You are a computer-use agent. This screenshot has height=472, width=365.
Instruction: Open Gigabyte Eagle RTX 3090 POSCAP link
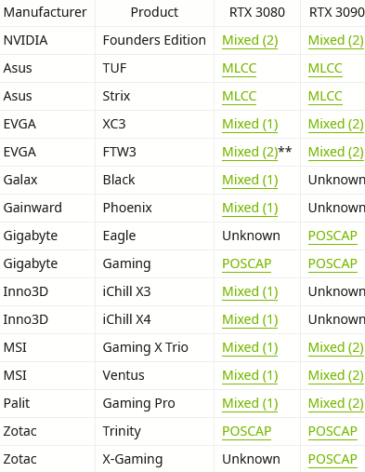pos(332,236)
